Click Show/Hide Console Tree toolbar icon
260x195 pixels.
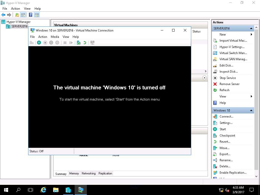click(x=23, y=15)
